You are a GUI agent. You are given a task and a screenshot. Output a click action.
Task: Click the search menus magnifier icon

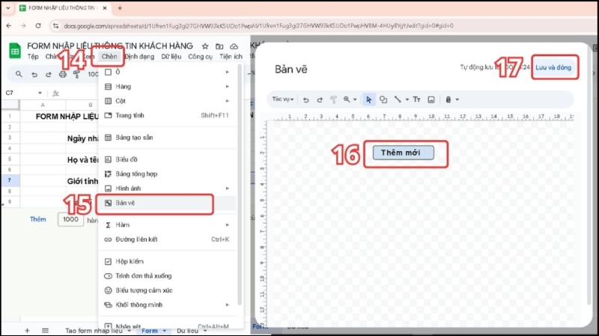point(19,74)
